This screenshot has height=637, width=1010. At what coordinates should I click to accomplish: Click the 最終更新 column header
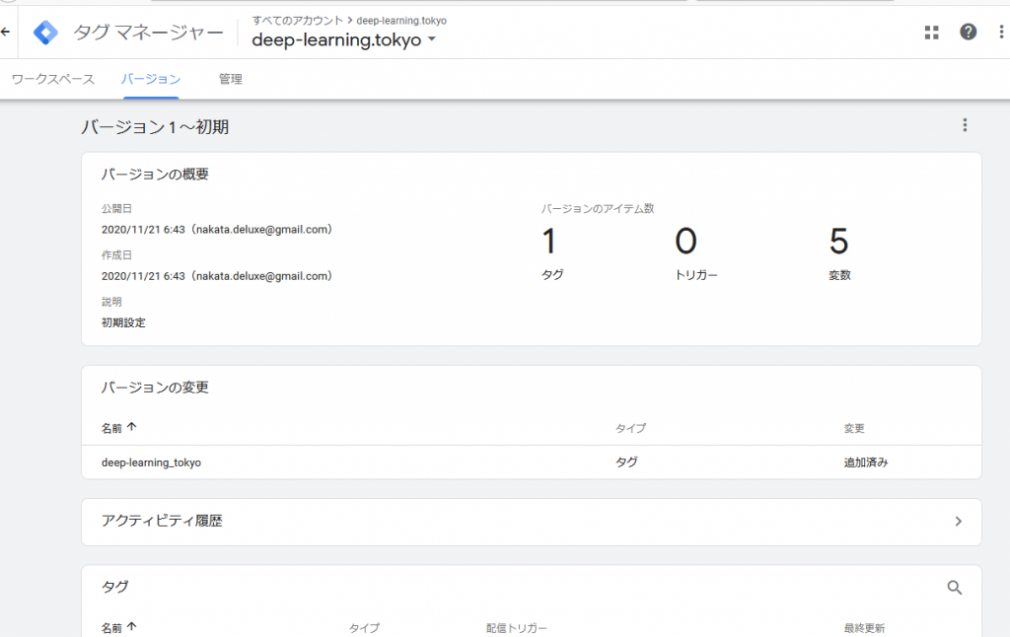click(864, 628)
